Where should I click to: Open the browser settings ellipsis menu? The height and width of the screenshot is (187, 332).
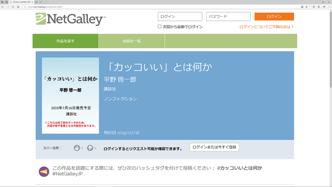point(329,7)
